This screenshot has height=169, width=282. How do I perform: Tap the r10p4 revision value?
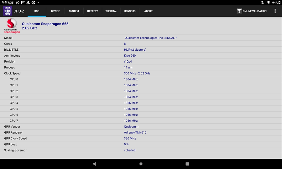pos(128,61)
